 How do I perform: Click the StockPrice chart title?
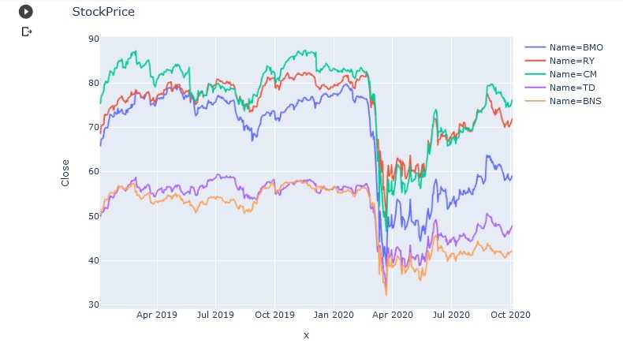[103, 12]
